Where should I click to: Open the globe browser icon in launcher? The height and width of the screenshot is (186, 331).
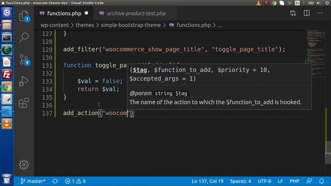coord(7,50)
